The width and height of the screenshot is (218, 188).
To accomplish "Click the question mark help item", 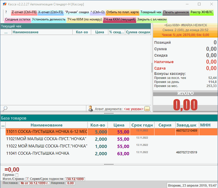I will [6, 12].
